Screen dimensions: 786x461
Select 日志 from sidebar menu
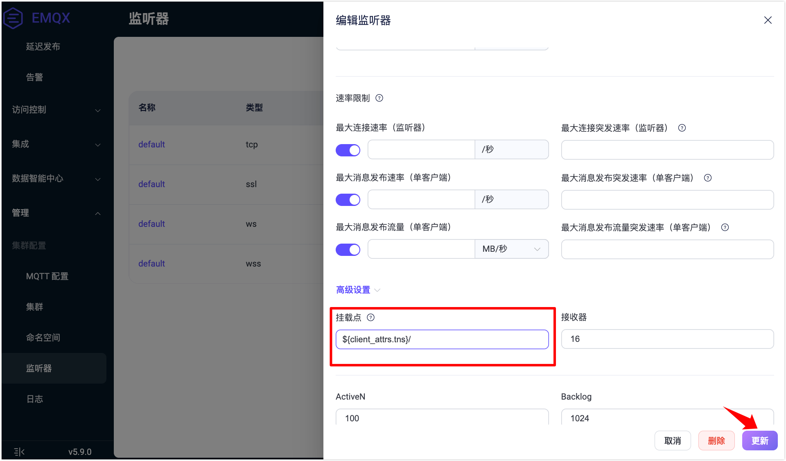click(x=34, y=399)
